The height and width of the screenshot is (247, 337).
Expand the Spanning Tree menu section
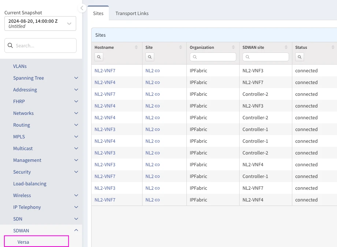click(x=76, y=78)
